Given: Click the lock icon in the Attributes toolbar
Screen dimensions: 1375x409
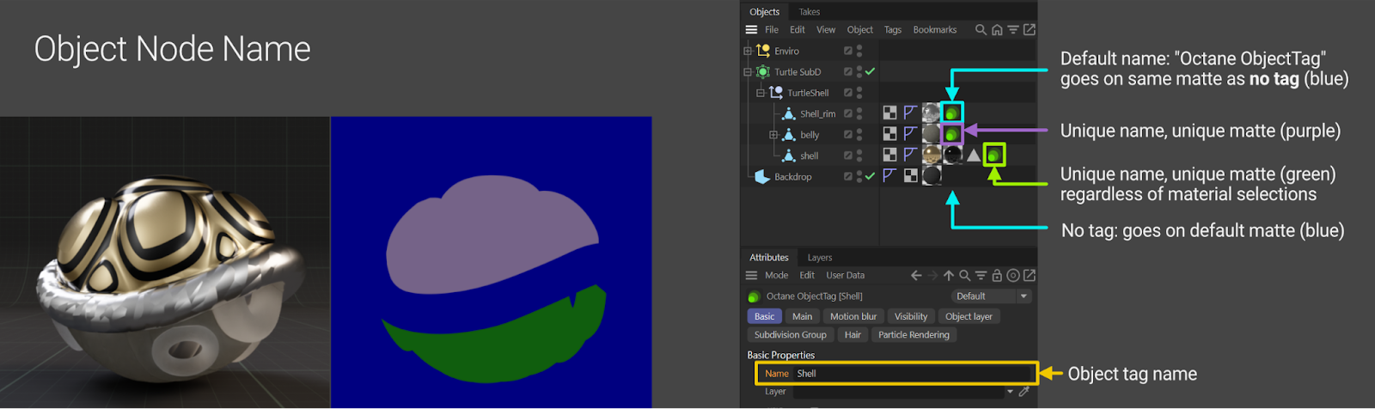Looking at the screenshot, I should pos(997,276).
